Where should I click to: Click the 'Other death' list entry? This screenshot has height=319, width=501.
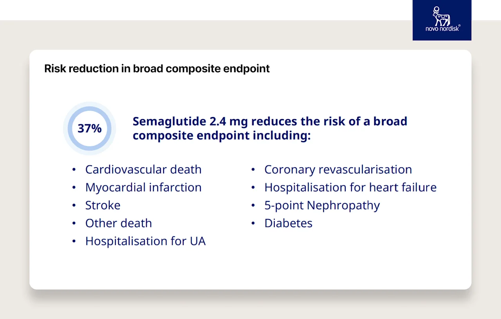[119, 223]
